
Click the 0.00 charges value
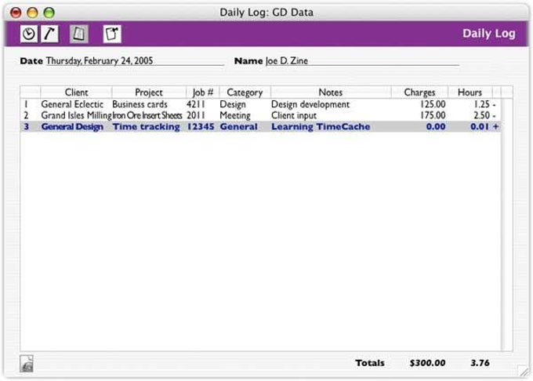coord(436,127)
